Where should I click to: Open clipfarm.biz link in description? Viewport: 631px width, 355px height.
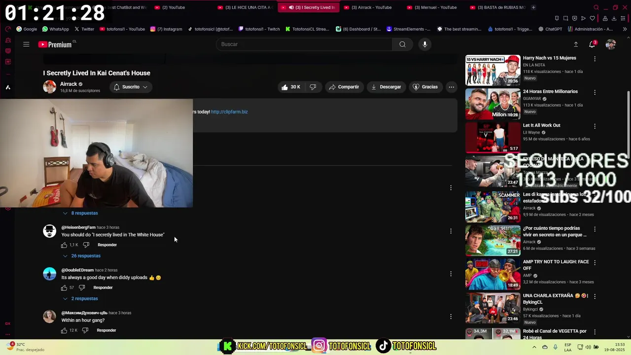coord(229,112)
